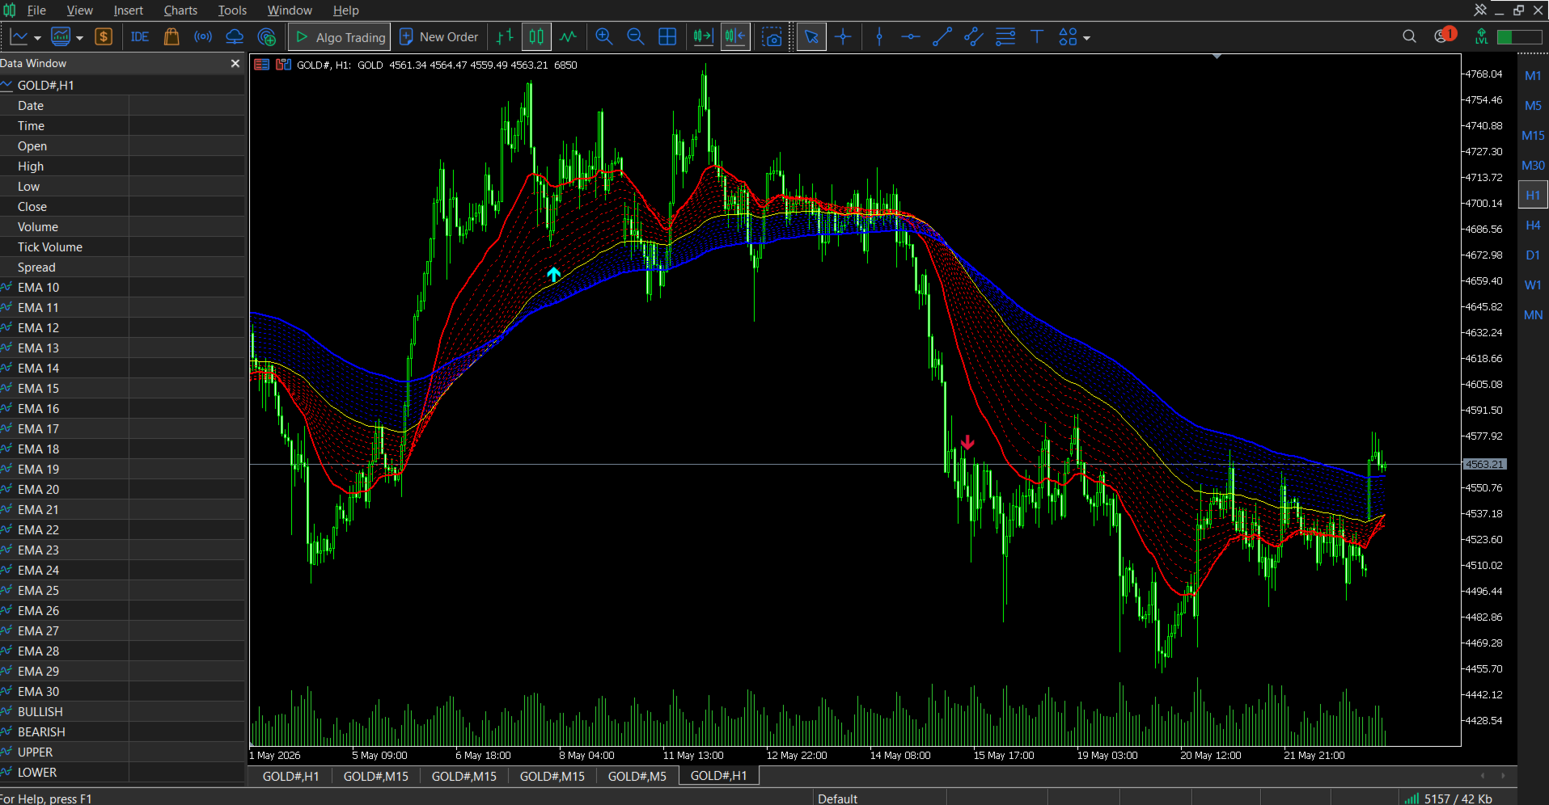
Task: Switch to M5 timeframe
Action: [x=1533, y=105]
